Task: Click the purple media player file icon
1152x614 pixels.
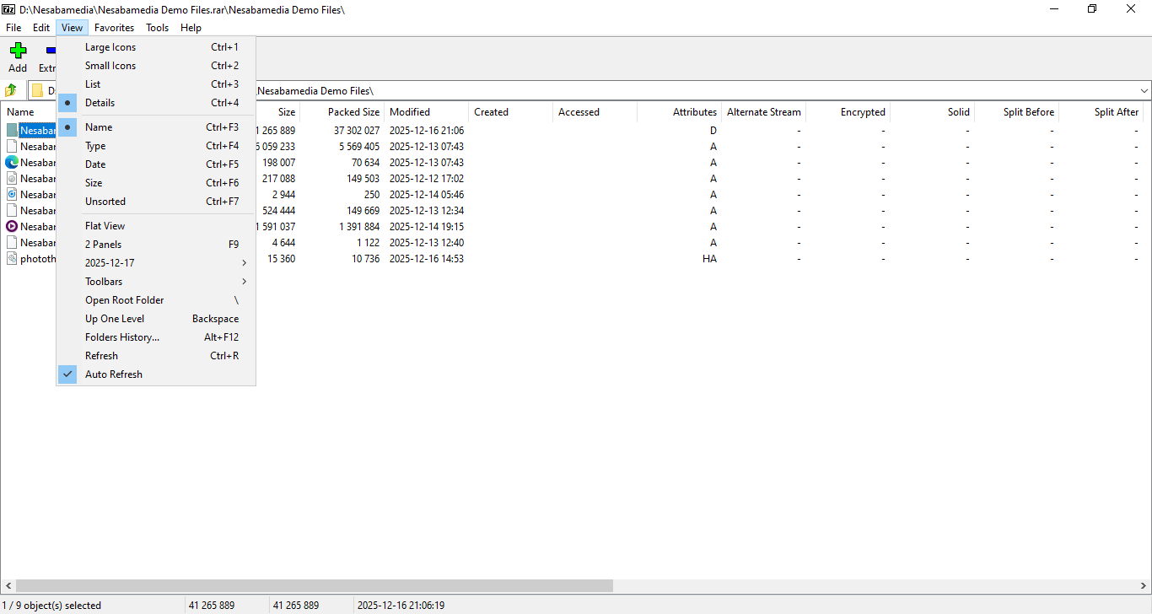Action: [x=12, y=227]
